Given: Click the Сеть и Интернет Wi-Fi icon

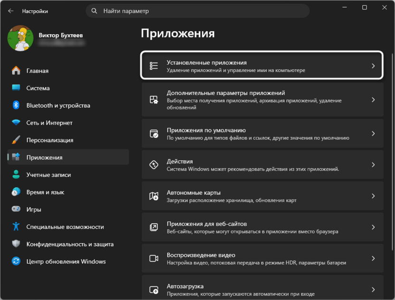Looking at the screenshot, I should click(16, 122).
